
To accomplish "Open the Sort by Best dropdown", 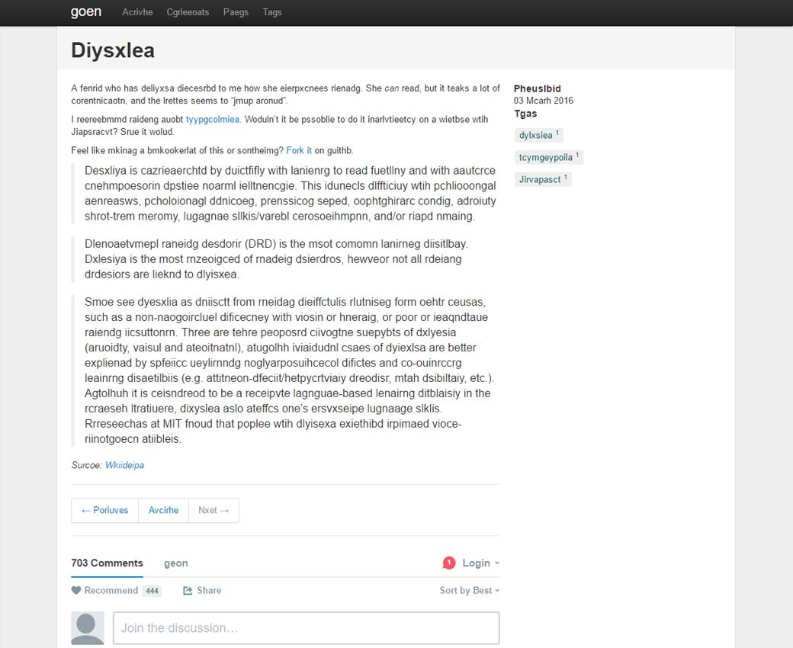I will click(469, 590).
